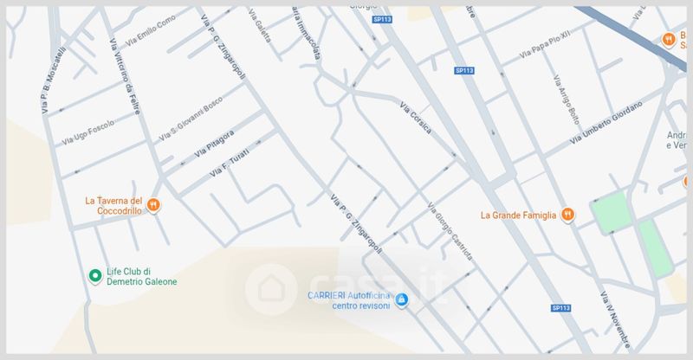693x360 pixels.
Task: Click the SP113 shield at top of map
Action: point(382,19)
